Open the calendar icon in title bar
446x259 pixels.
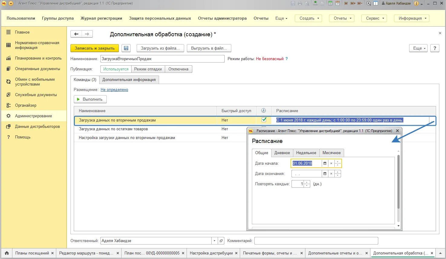[x=337, y=3]
